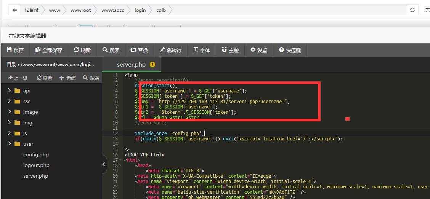
Task: Open config.php from file tree
Action: click(36, 154)
